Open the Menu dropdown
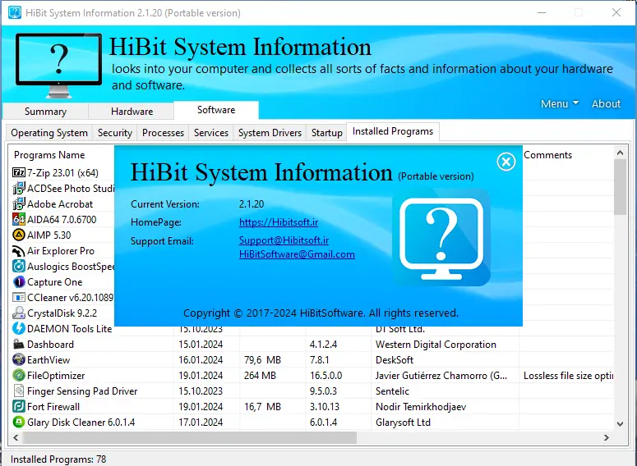This screenshot has height=466, width=637. tap(560, 104)
